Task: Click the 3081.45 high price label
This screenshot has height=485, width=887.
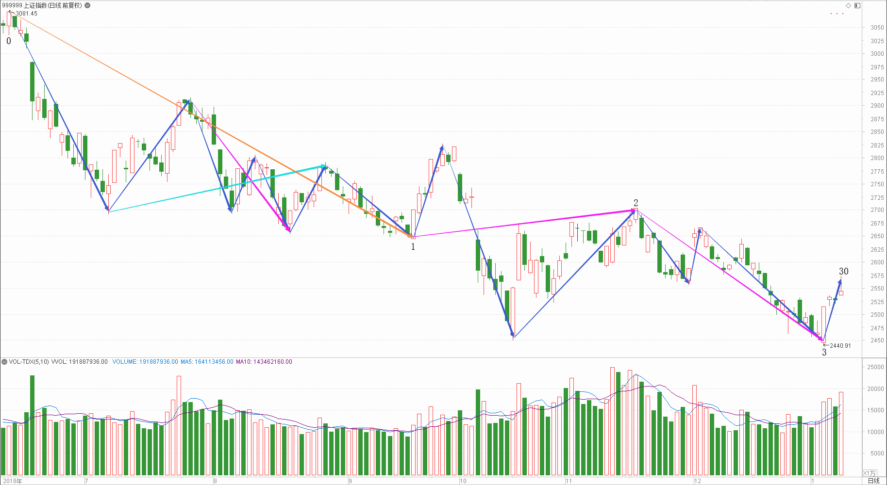Action: click(26, 14)
